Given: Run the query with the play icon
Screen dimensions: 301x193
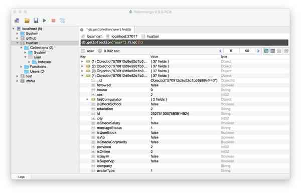Looking at the screenshot, I should pos(44,21).
